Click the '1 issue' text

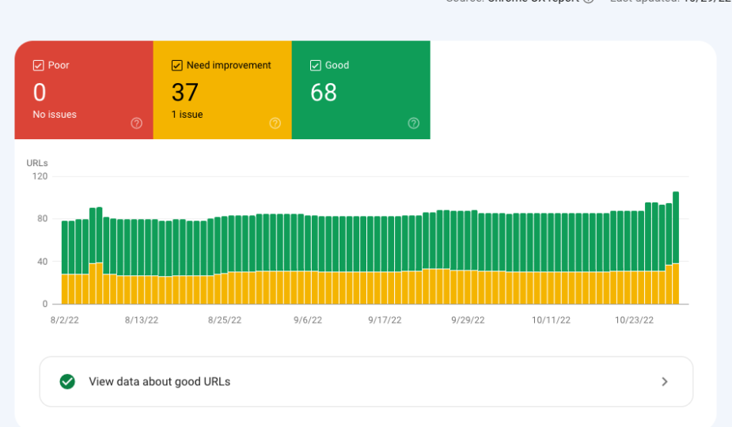[x=188, y=115]
